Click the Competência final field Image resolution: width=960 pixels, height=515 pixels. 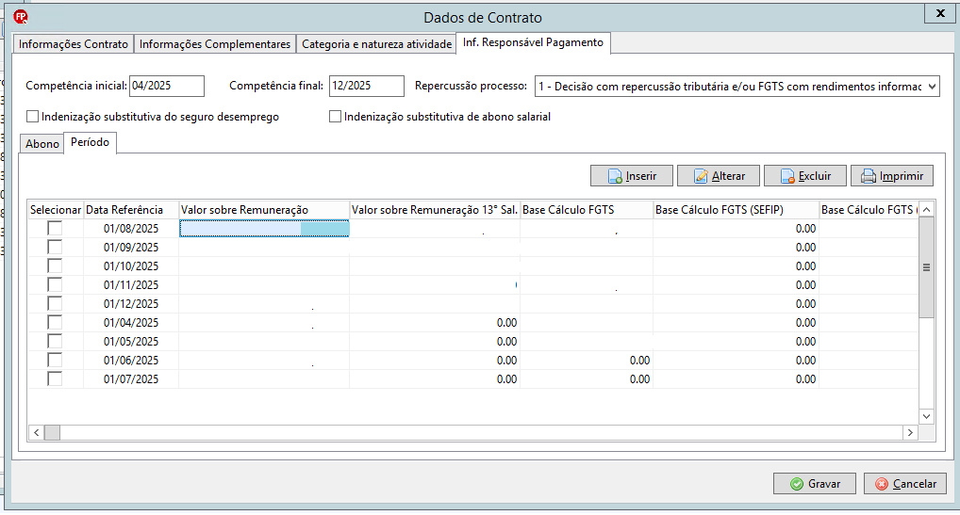coord(366,86)
